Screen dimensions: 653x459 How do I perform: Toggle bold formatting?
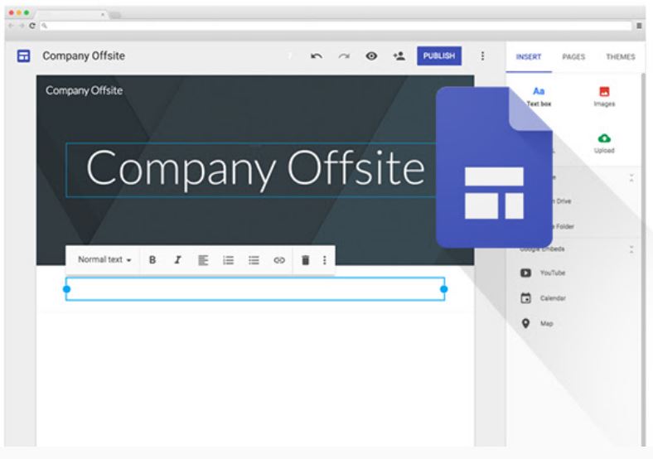click(152, 260)
